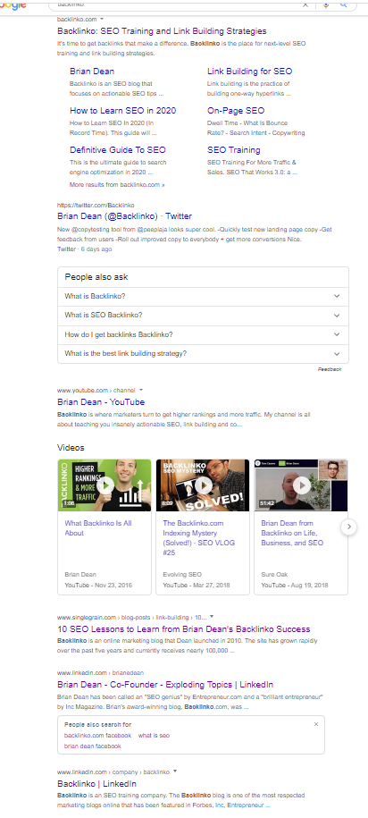Play the Backlinko SEO Mystery Solved video
Image resolution: width=368 pixels, height=818 pixels.
coord(203,485)
